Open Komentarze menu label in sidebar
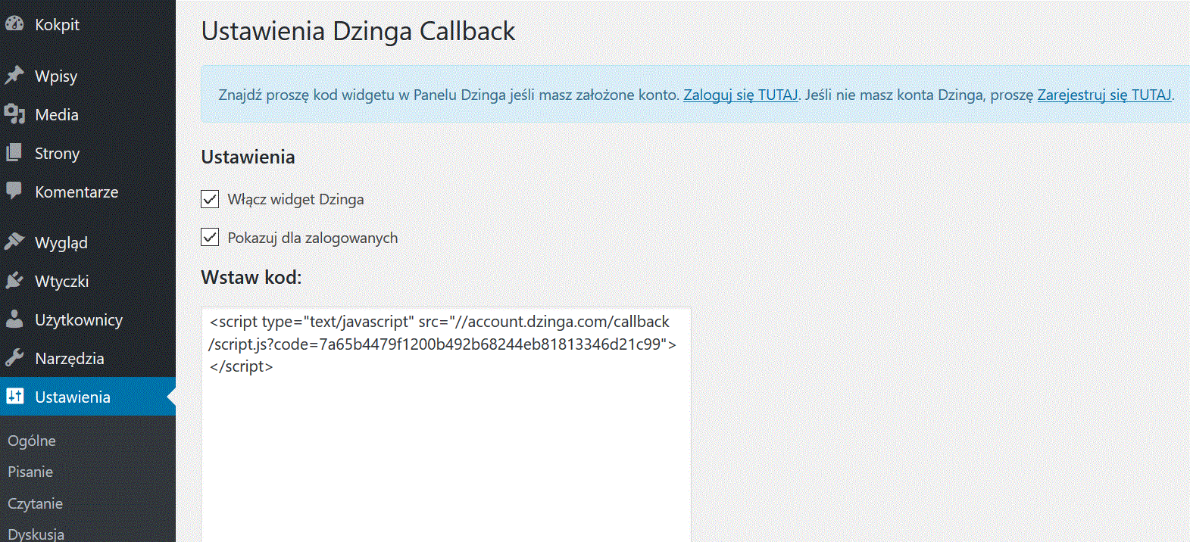 [x=77, y=192]
